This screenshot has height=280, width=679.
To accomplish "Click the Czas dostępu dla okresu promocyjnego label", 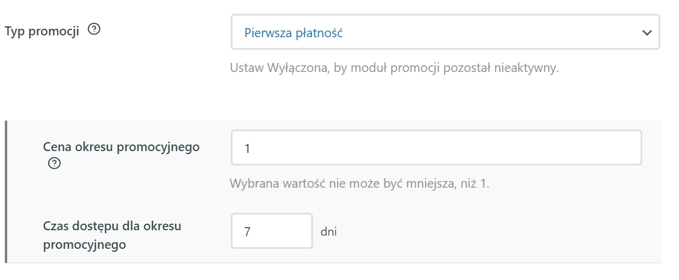I will (x=112, y=235).
